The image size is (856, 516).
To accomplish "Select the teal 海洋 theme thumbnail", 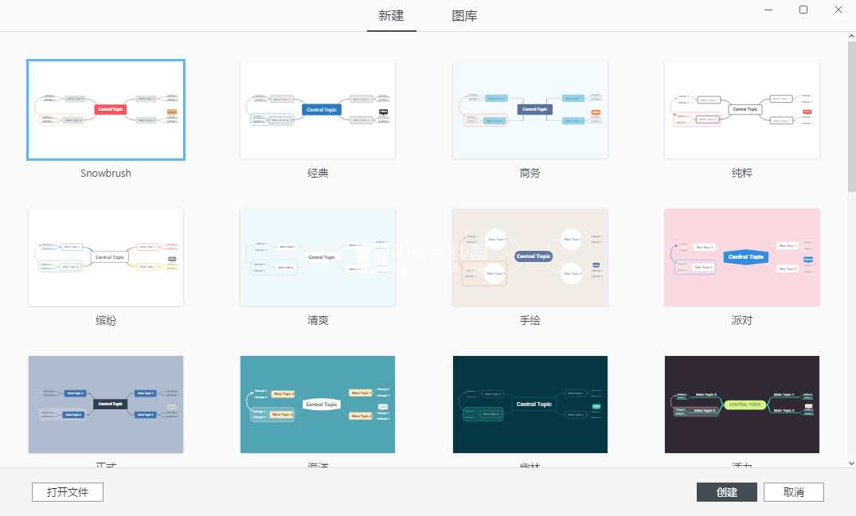I will pos(318,405).
